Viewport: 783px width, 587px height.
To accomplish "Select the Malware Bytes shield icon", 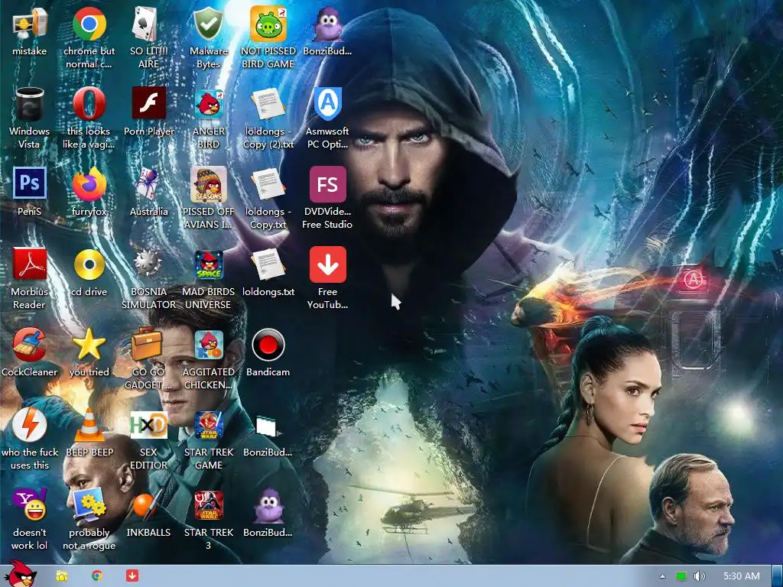I will click(x=208, y=24).
